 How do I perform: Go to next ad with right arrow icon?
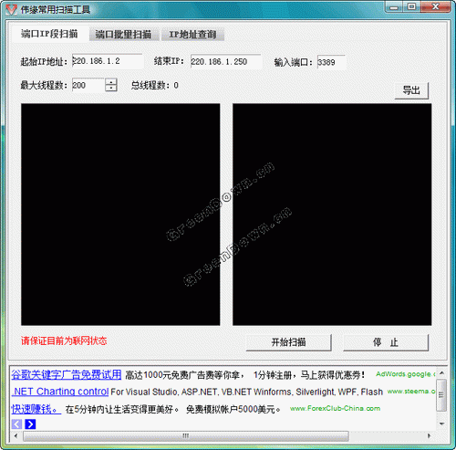30,424
